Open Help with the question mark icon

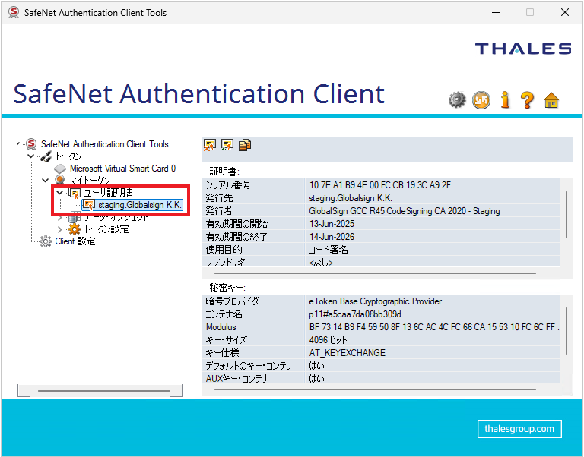(x=527, y=99)
